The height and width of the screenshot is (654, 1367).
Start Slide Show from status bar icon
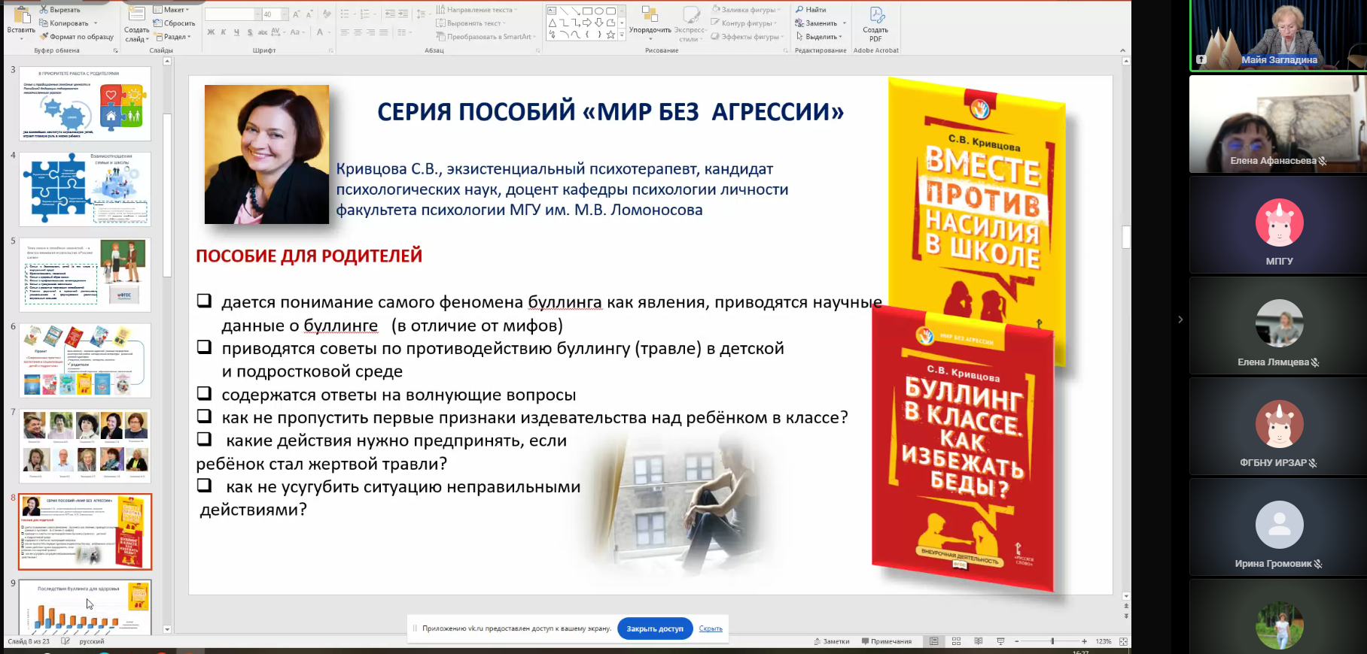pyautogui.click(x=1000, y=641)
